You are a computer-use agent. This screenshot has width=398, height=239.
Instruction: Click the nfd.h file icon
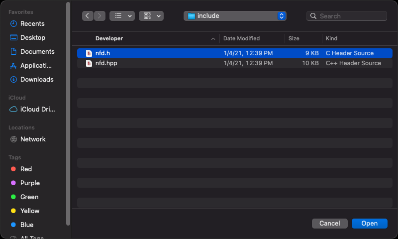click(x=89, y=53)
